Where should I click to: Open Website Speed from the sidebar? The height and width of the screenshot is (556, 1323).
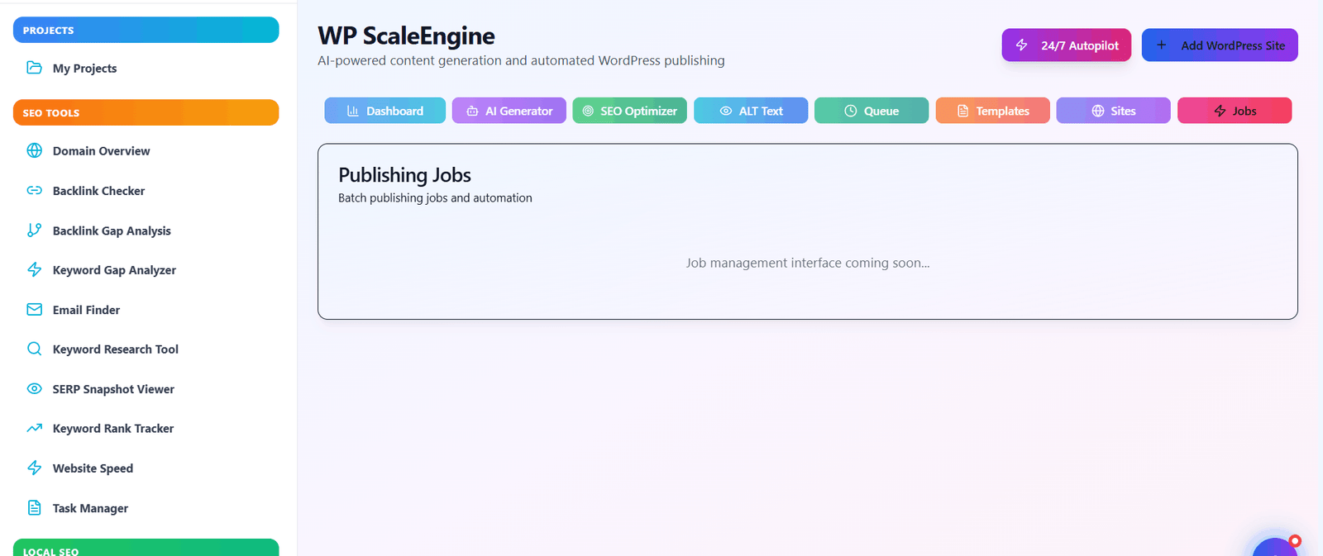[93, 468]
